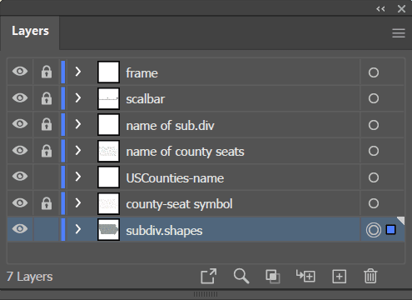Unlock the county-seat symbol layer

[x=47, y=203]
